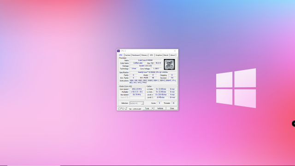295x166 pixels.
Task: Click the Multiplier value field
Action: tap(137, 92)
